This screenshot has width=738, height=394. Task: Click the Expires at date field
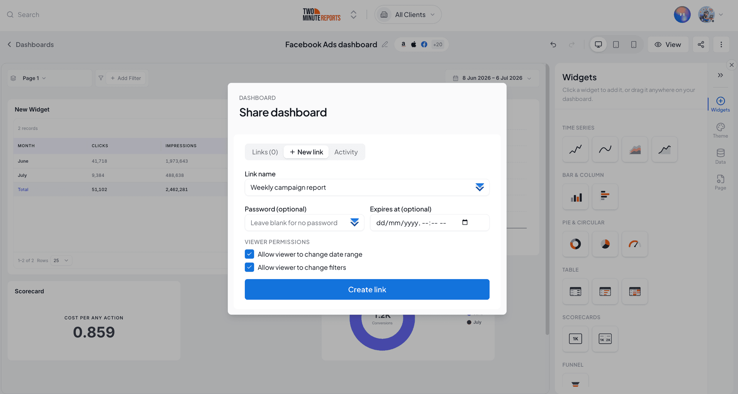pos(430,223)
